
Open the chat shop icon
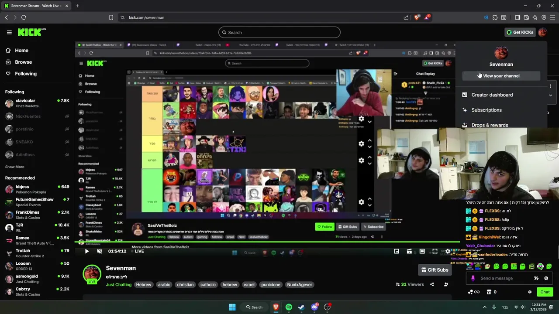(x=489, y=292)
